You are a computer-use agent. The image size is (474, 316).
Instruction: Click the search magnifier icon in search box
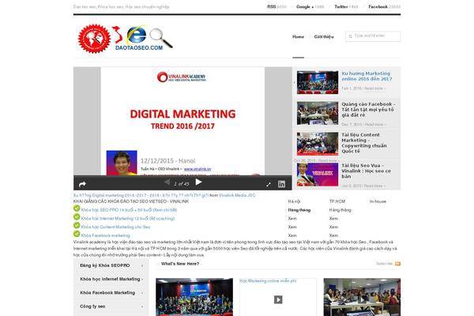(350, 36)
